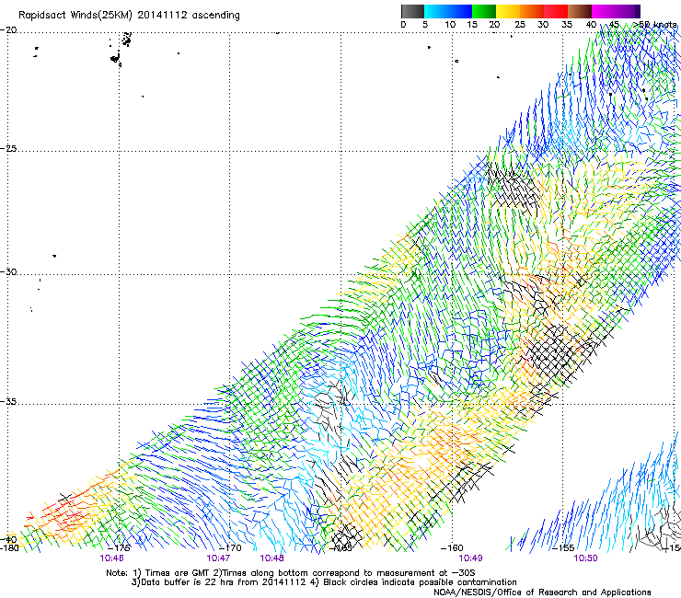Click the purple '10:49' time marker
This screenshot has width=681, height=598.
pos(471,558)
